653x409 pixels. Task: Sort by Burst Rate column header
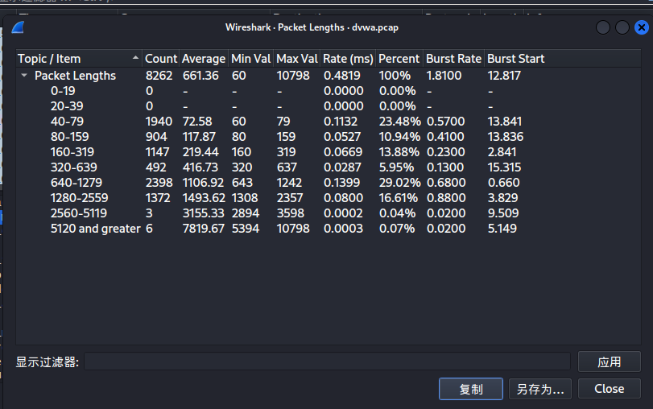[x=454, y=59]
